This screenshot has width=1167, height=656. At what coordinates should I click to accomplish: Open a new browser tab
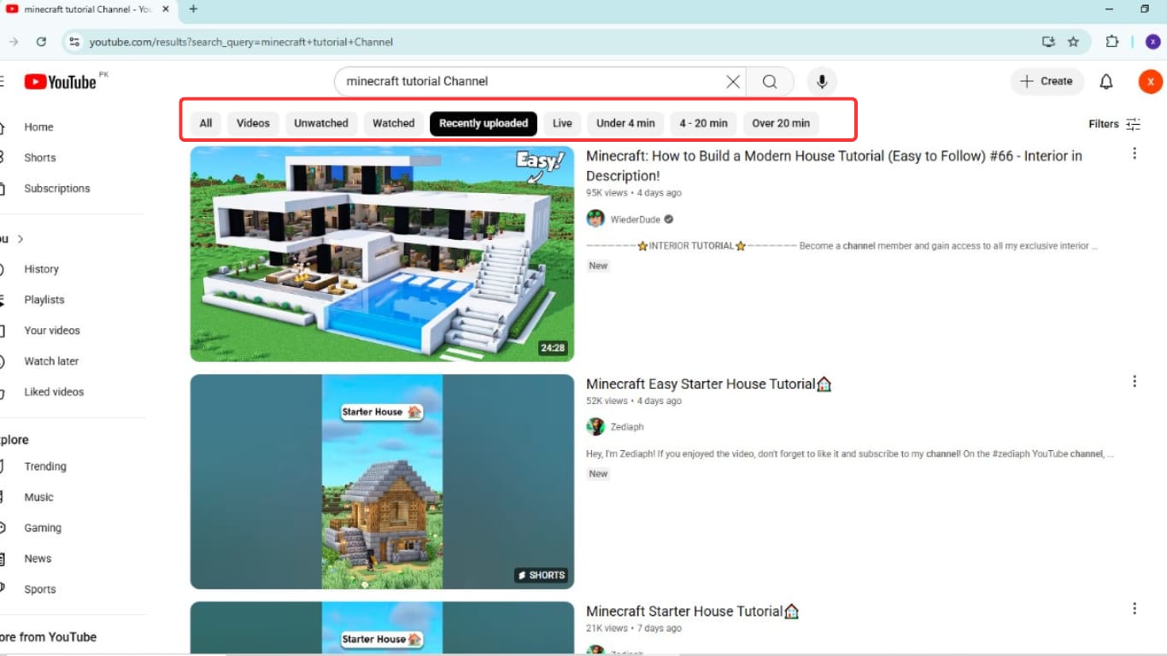pos(193,9)
